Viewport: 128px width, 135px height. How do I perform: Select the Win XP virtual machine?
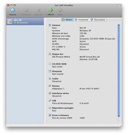(x=25, y=21)
